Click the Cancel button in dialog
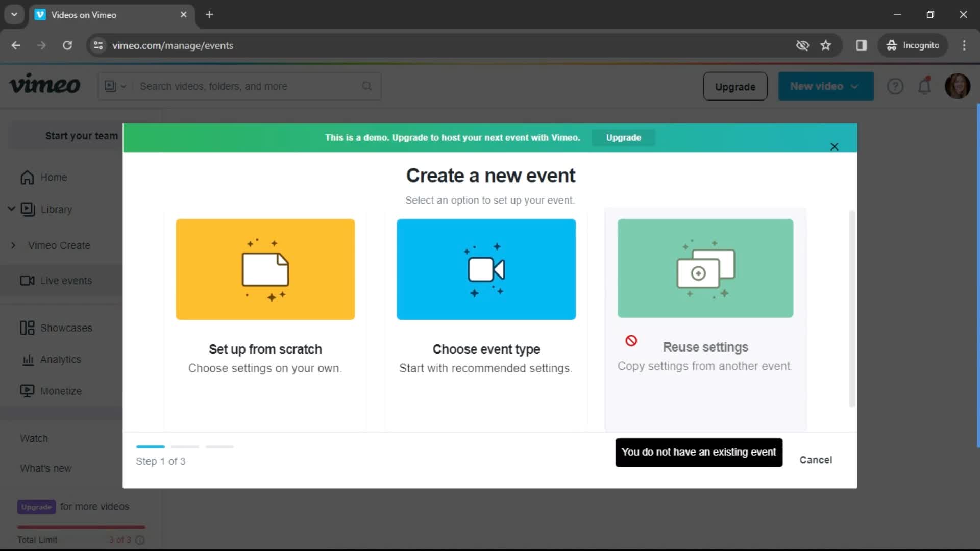This screenshot has width=980, height=551. [x=817, y=460]
